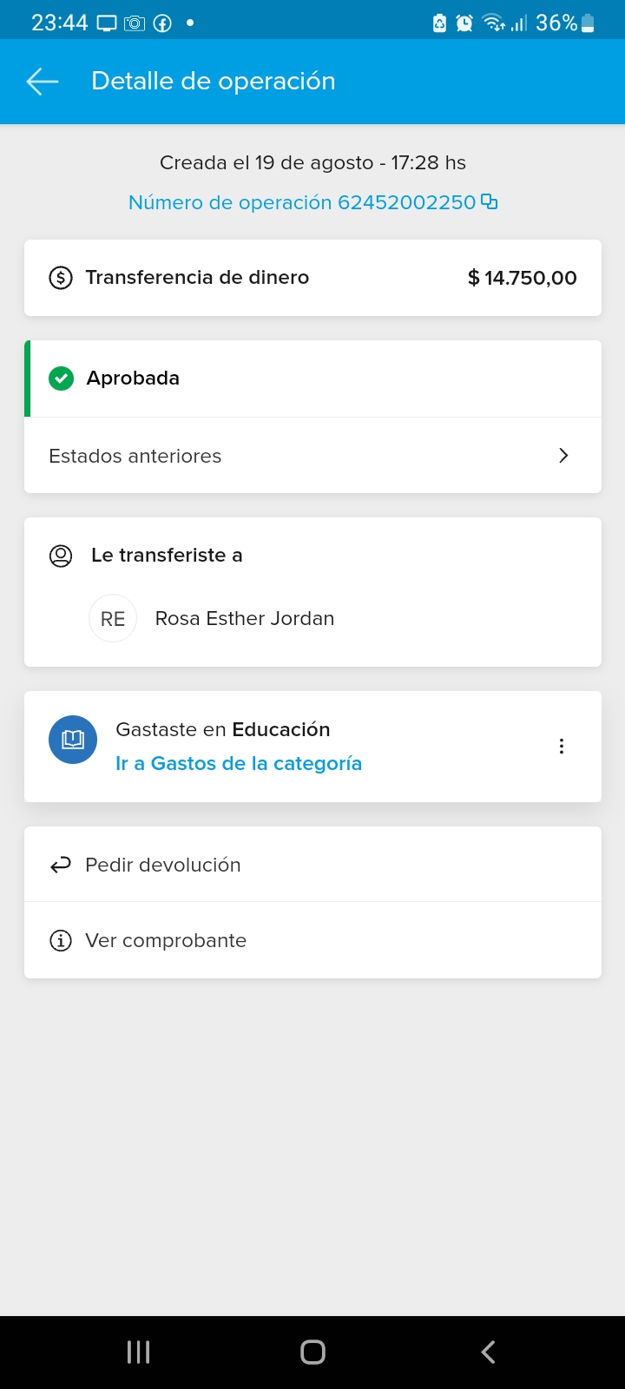625x1389 pixels.
Task: Open Ver comprobante
Action: (x=166, y=940)
